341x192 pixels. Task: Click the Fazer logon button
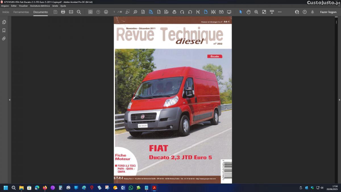point(328,12)
